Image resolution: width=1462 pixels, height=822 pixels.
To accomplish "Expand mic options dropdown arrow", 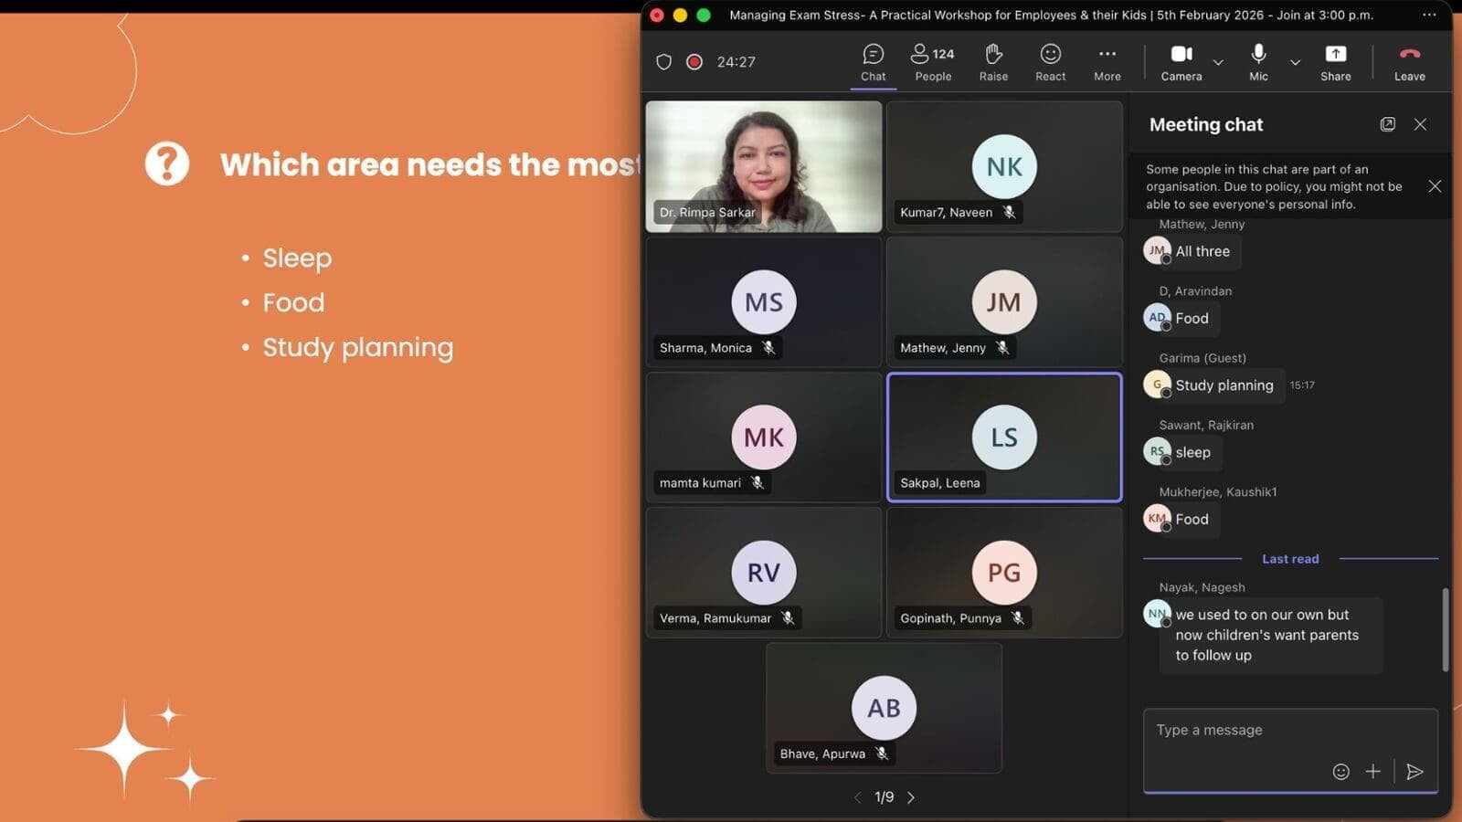I will (x=1295, y=62).
